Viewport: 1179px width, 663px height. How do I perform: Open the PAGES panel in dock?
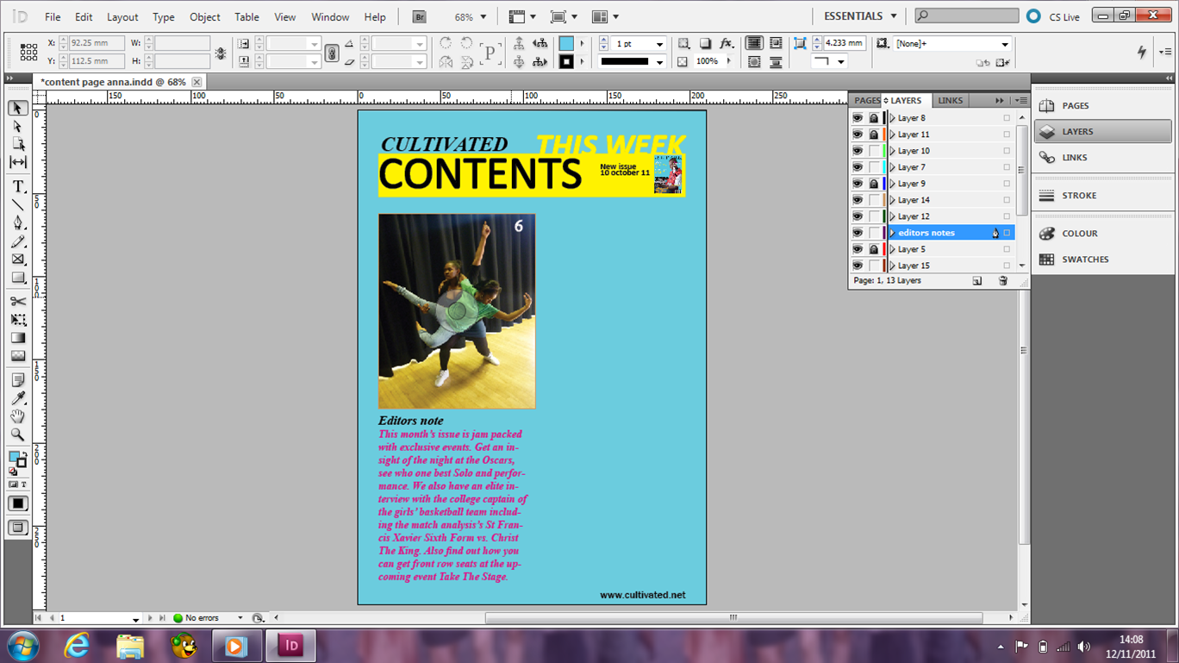1103,106
